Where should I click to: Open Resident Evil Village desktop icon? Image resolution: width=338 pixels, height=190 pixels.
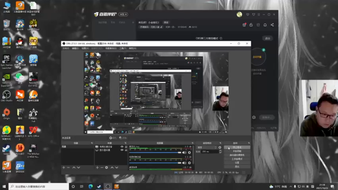(x=33, y=80)
